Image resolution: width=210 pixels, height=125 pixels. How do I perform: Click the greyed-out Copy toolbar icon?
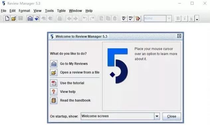coord(108,18)
